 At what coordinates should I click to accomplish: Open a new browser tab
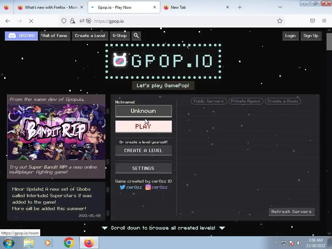coord(240,7)
